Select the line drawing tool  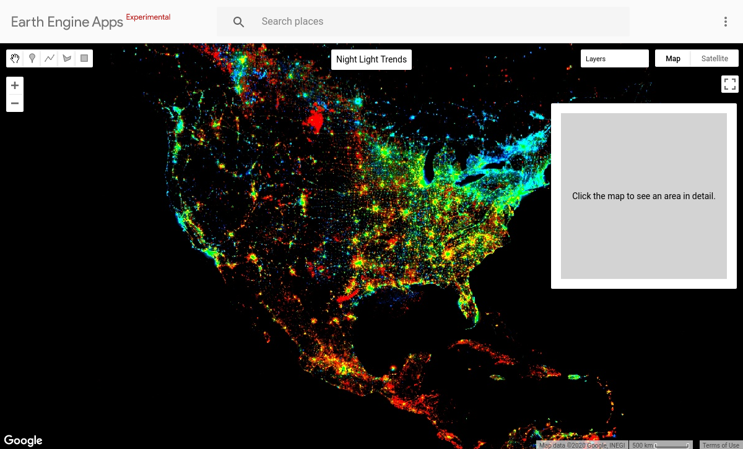coord(50,58)
